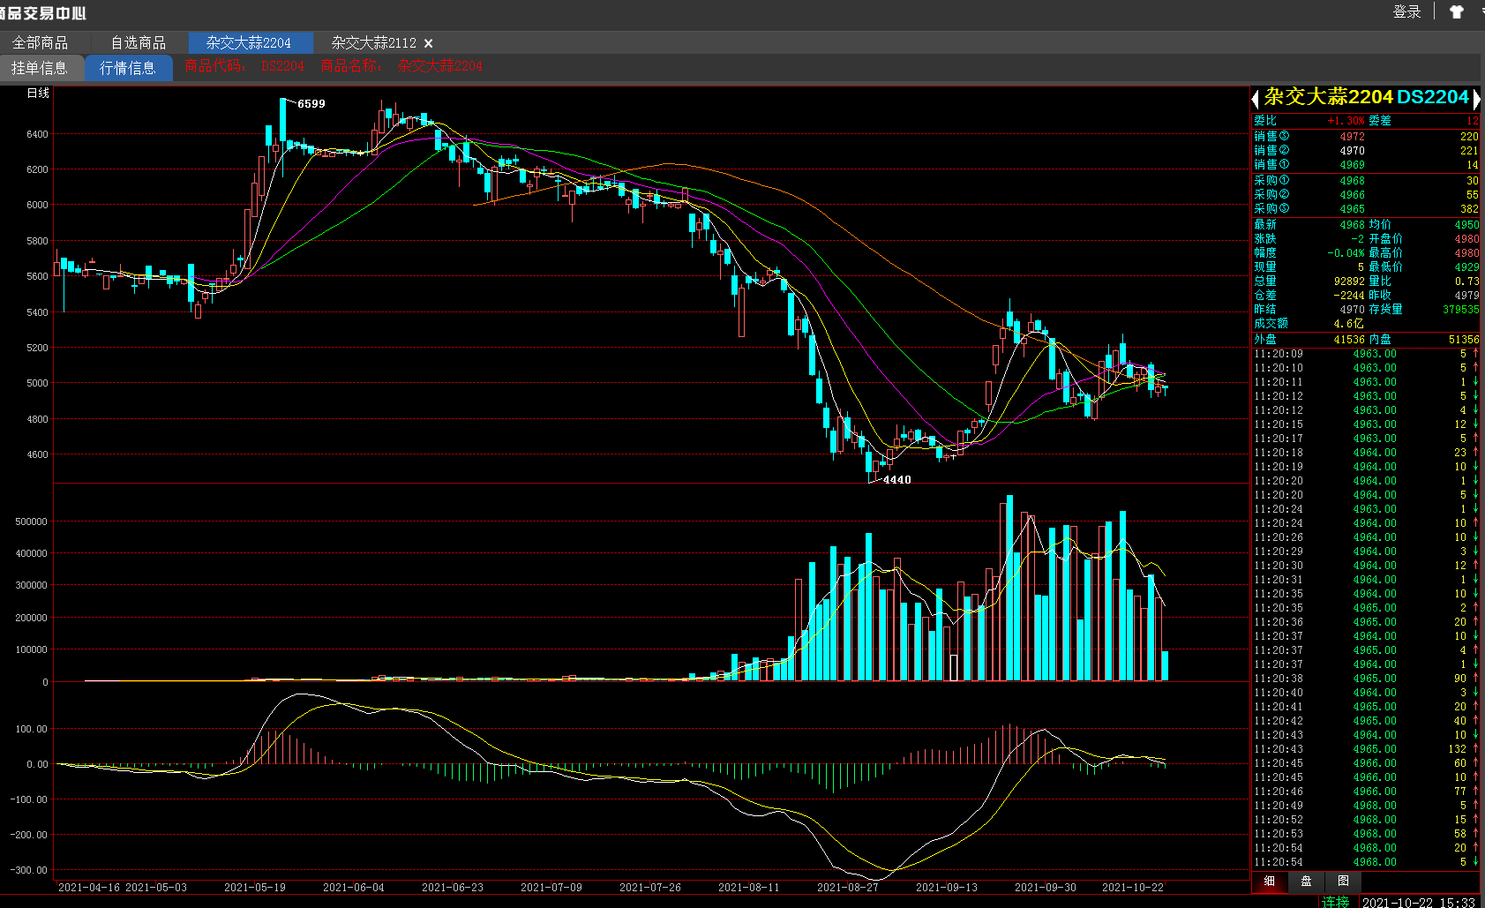
Task: Select the 采购① 4968 bid row
Action: click(x=1366, y=181)
